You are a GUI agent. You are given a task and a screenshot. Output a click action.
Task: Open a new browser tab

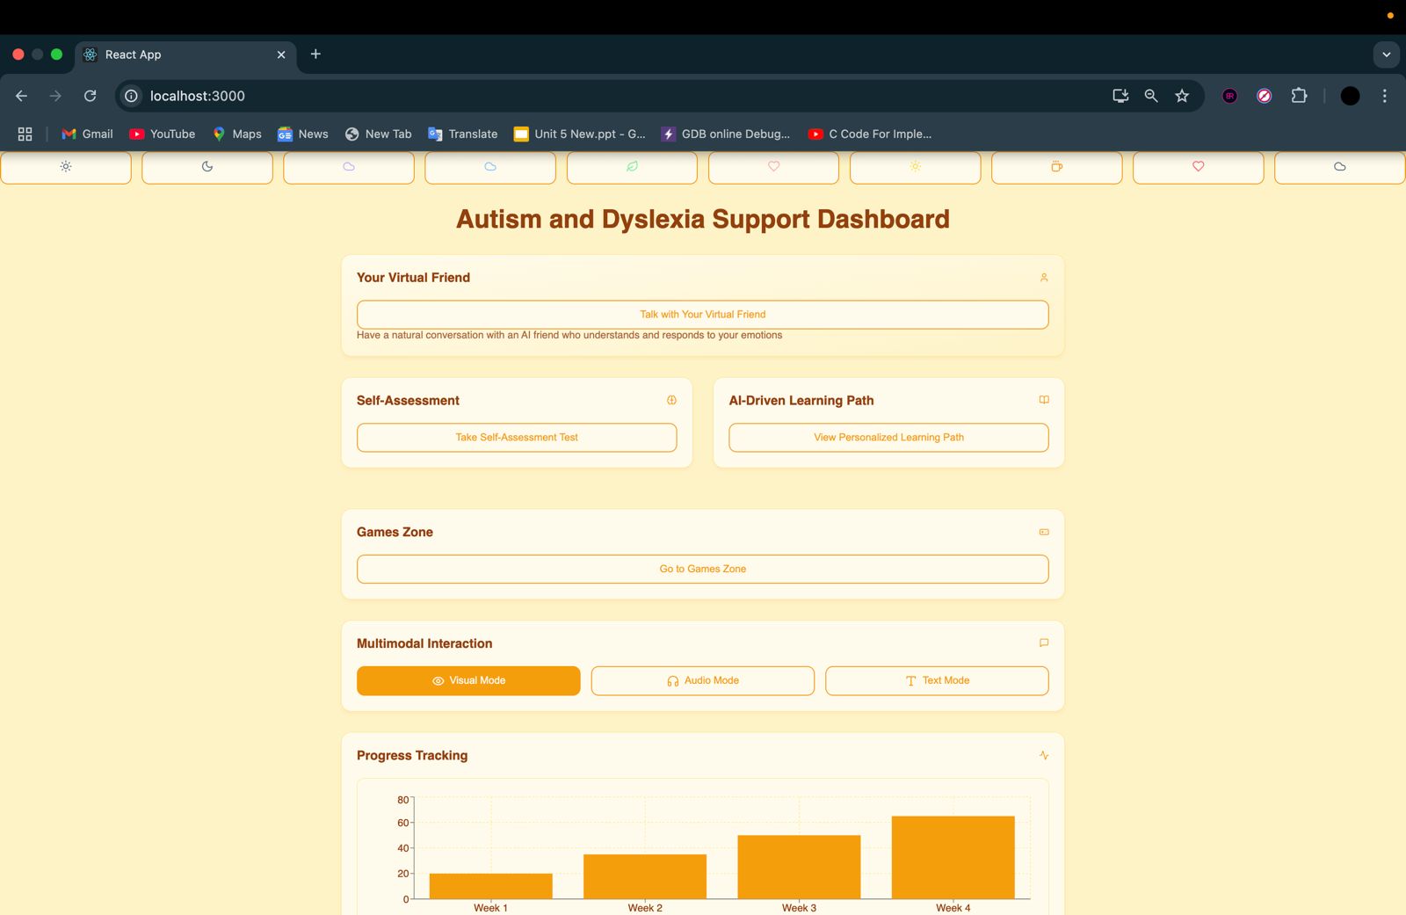click(315, 54)
